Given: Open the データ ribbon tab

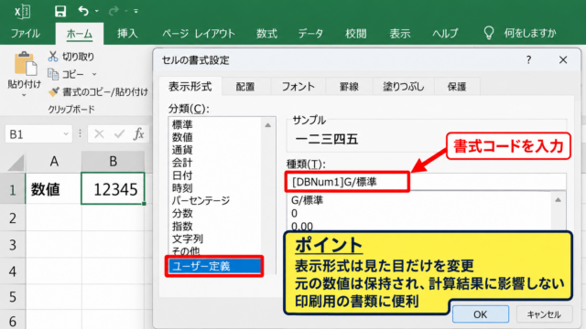Looking at the screenshot, I should point(310,34).
